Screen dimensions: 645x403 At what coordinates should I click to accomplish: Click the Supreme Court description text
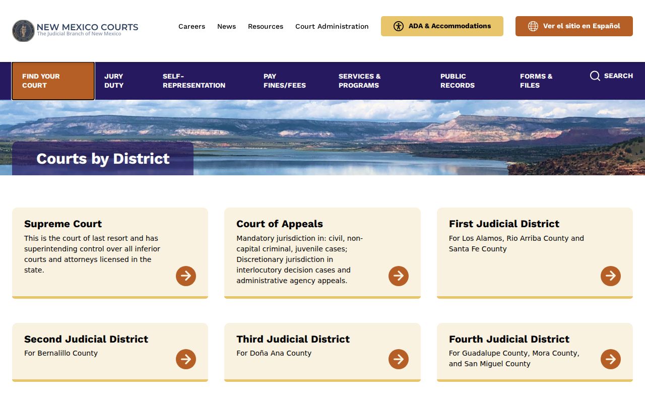coord(92,254)
